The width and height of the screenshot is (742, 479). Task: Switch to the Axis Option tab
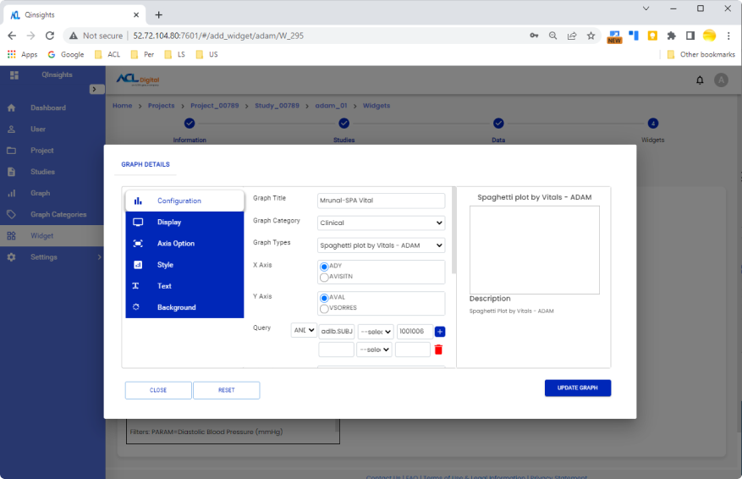point(175,244)
